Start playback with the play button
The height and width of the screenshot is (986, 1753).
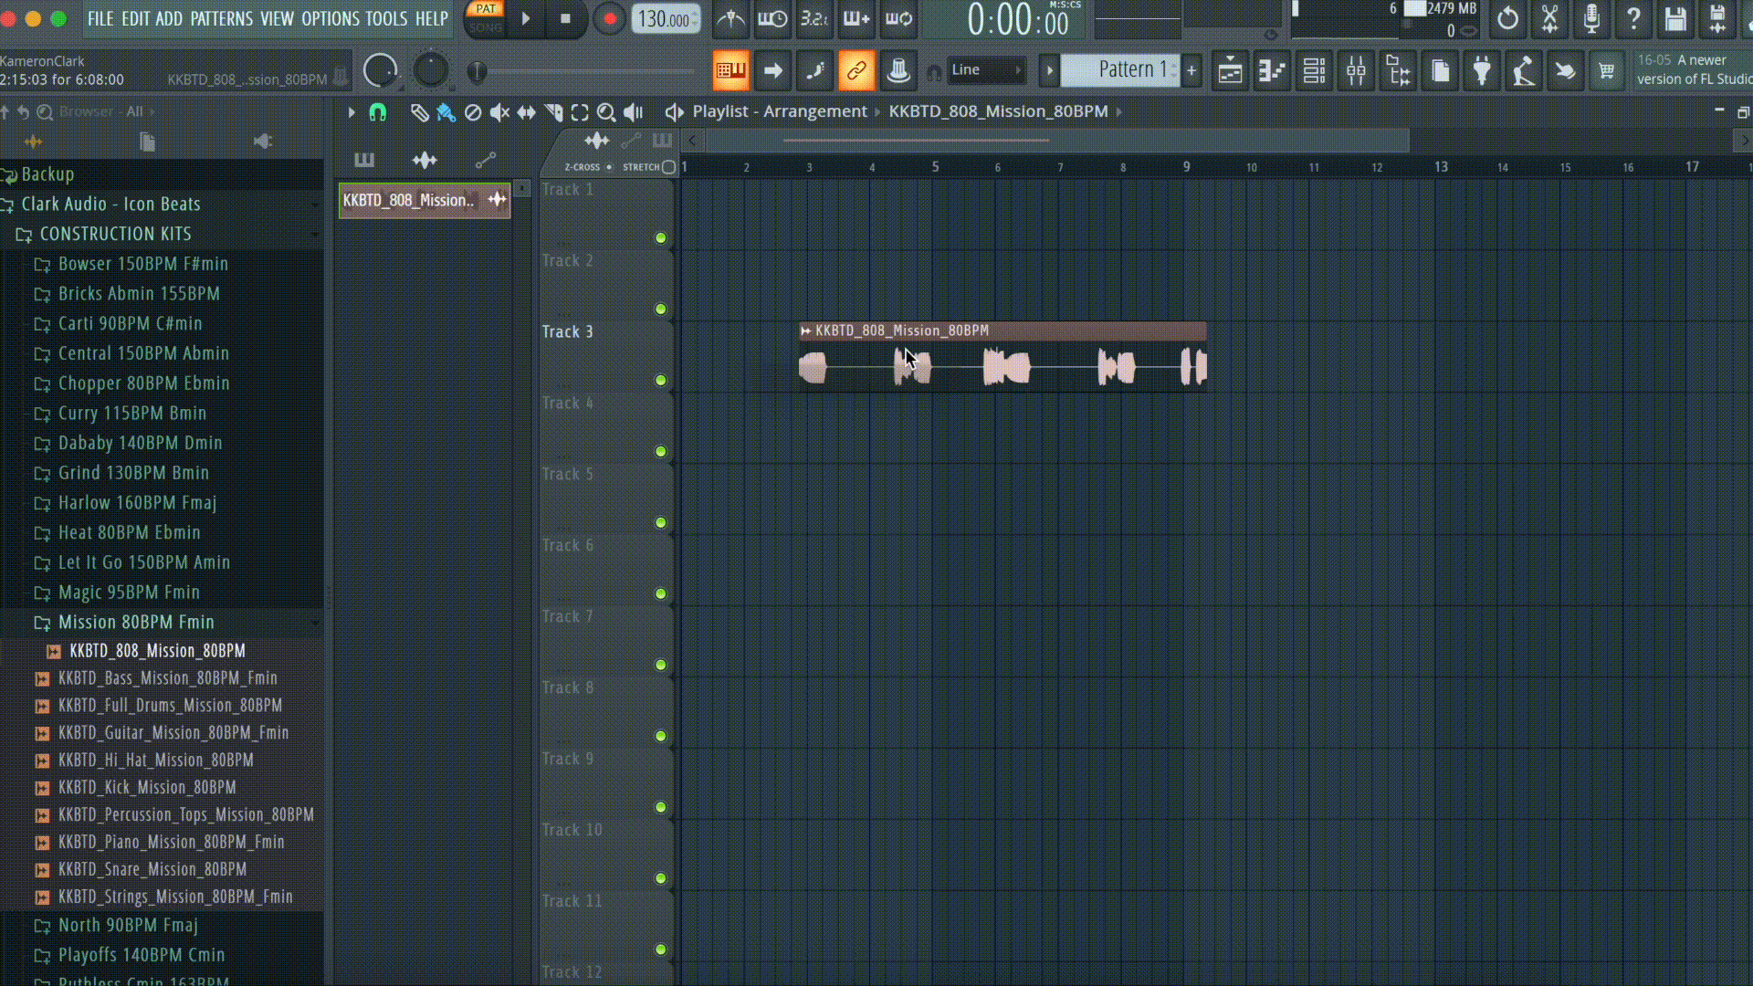[x=526, y=18]
